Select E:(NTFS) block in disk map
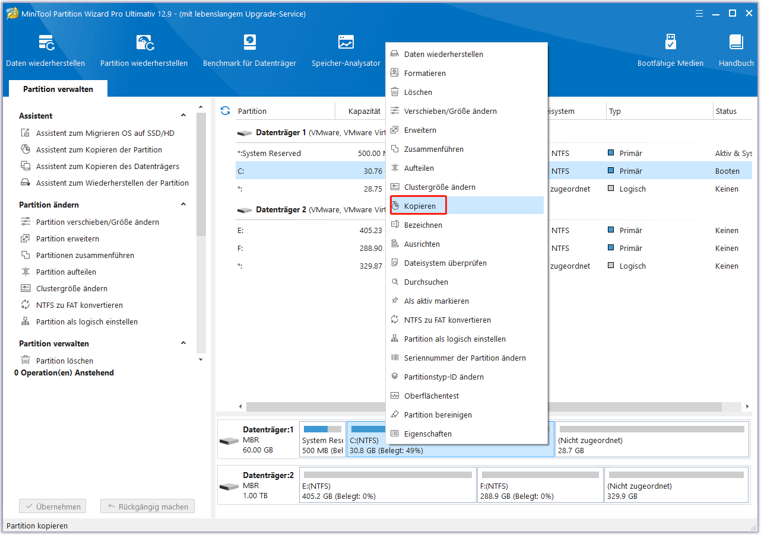761x535 pixels. [x=388, y=485]
